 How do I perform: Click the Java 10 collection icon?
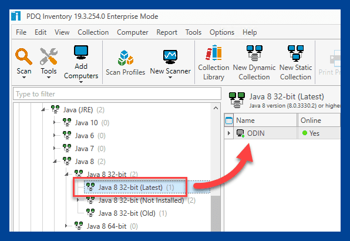pyautogui.click(x=67, y=122)
